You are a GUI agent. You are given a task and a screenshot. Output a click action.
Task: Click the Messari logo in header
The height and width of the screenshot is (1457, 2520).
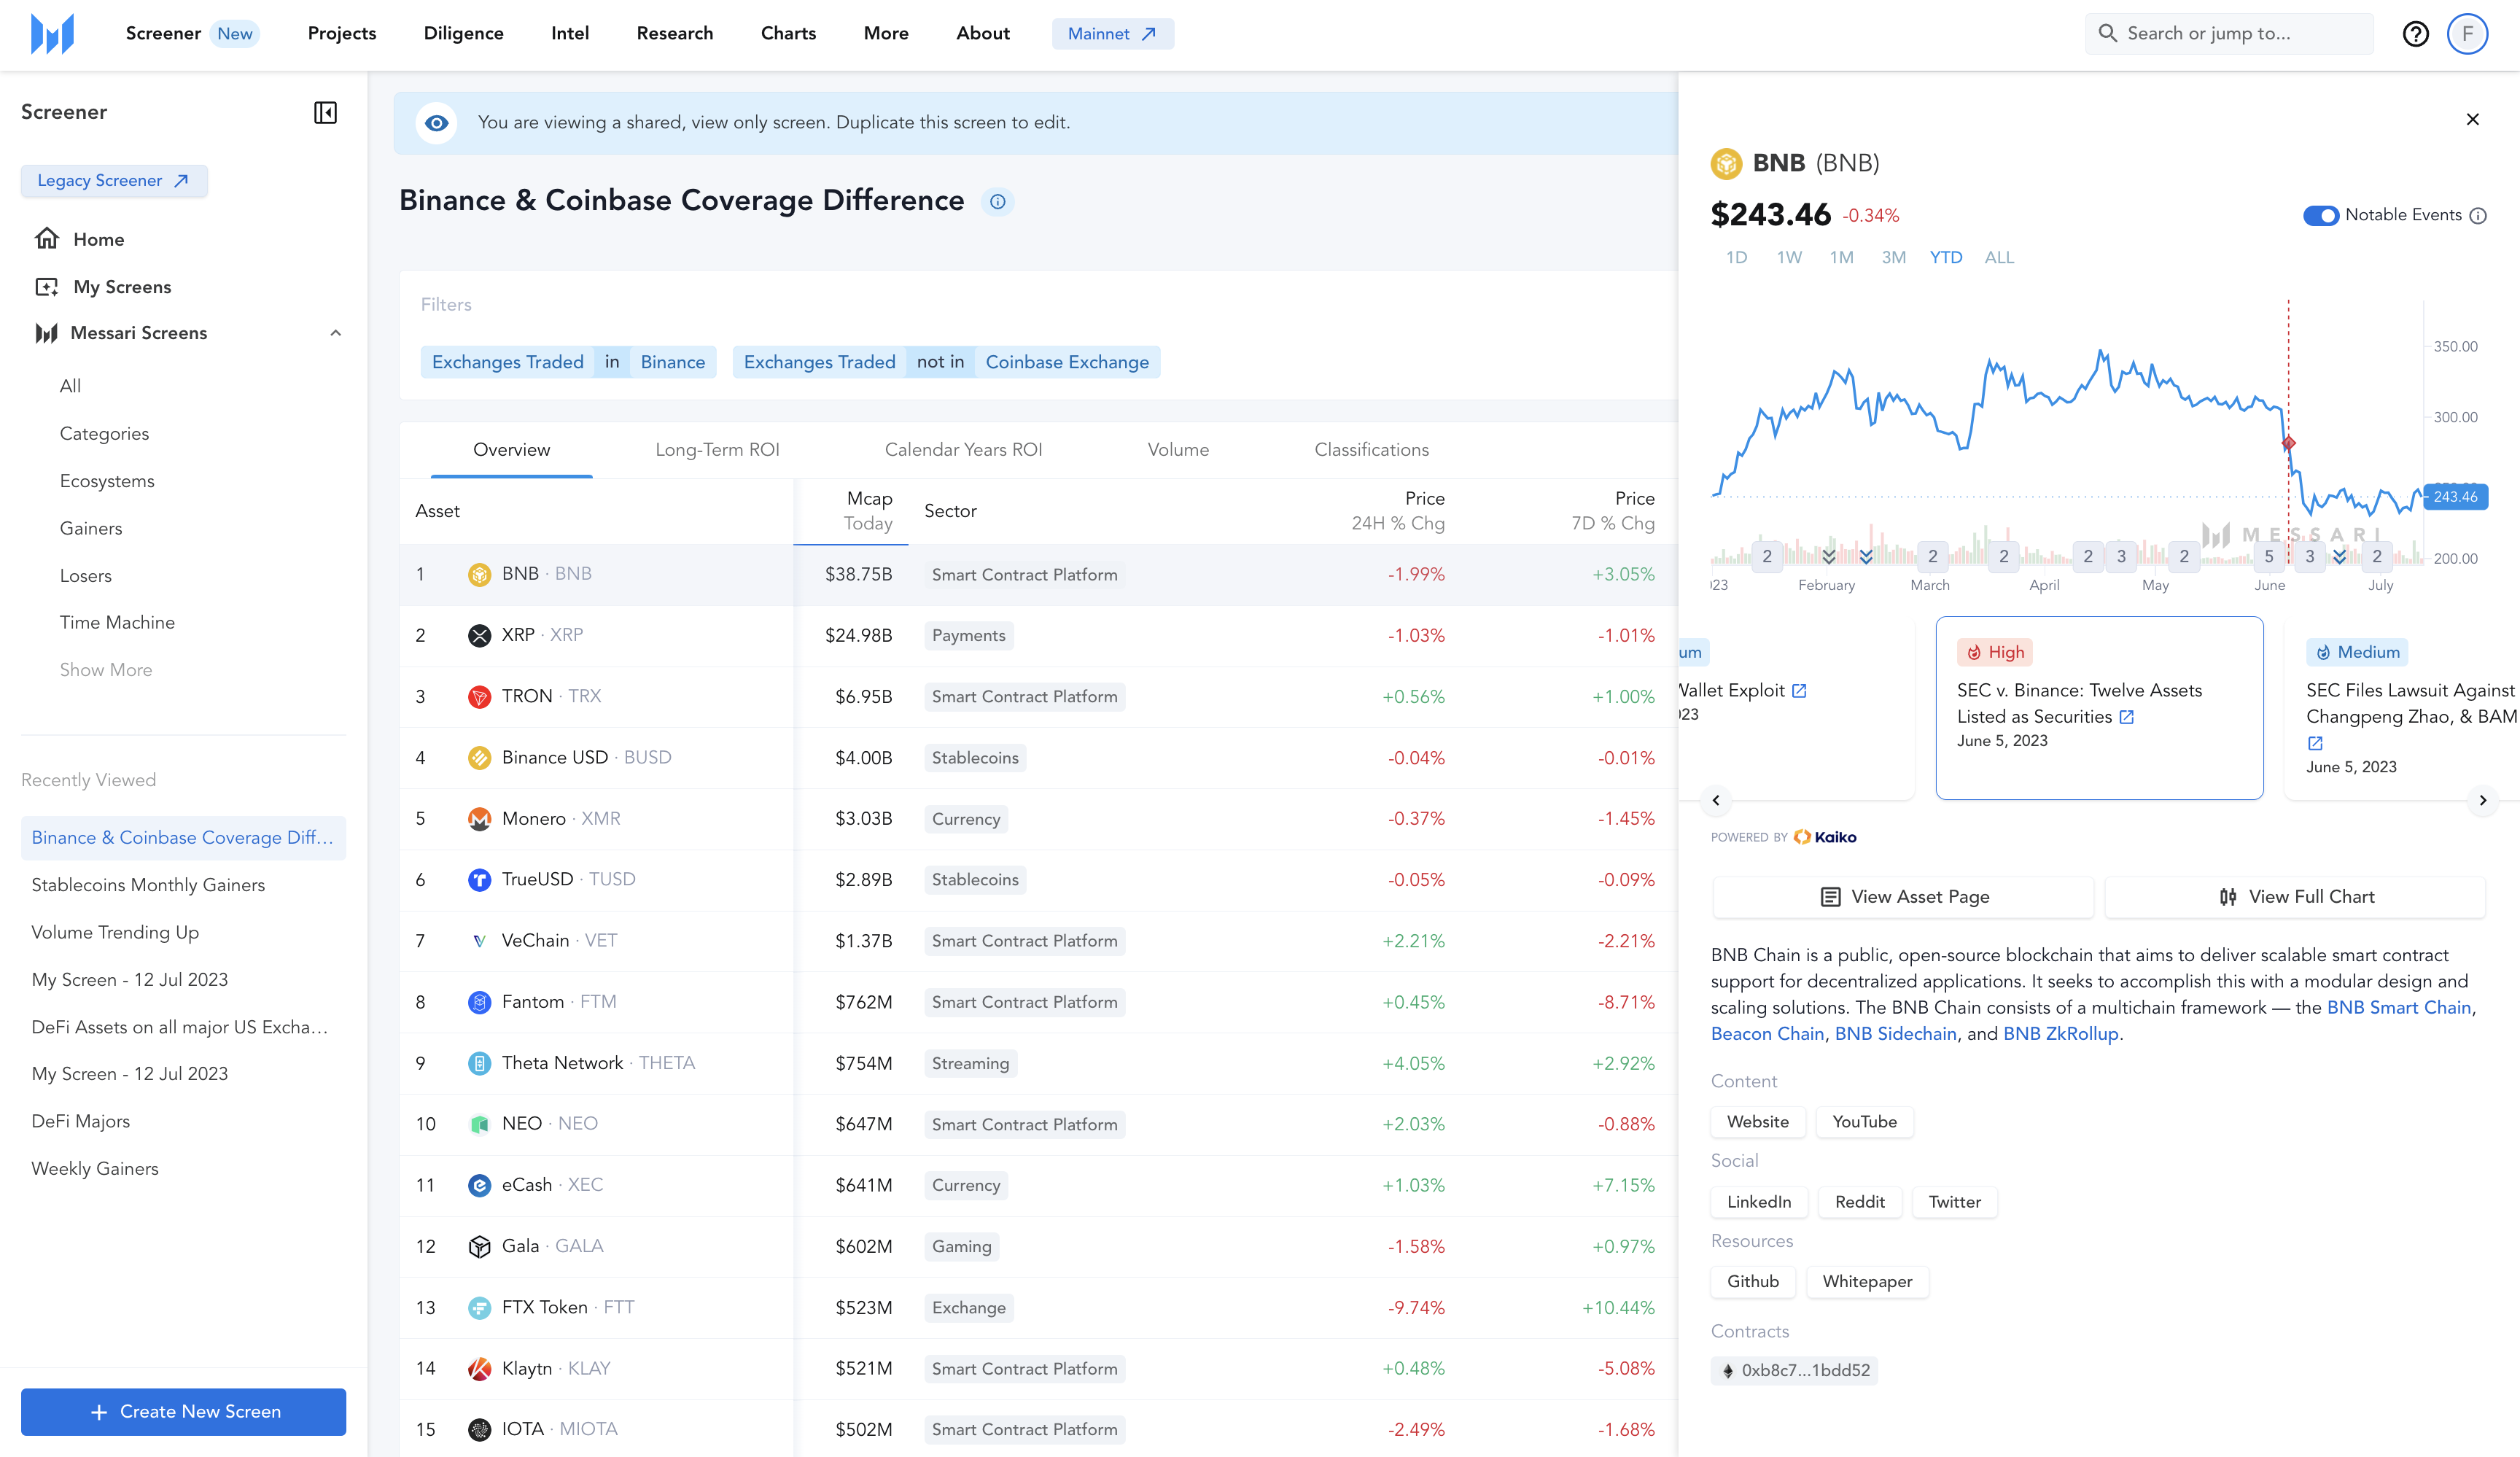point(52,33)
